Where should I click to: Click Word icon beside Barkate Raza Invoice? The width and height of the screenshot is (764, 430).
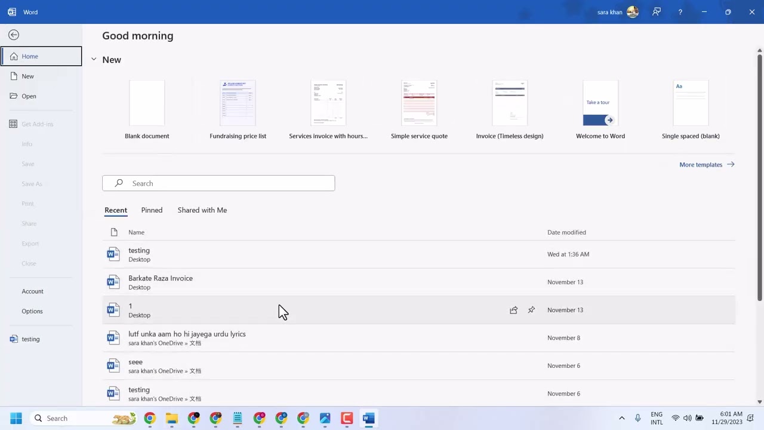click(113, 282)
